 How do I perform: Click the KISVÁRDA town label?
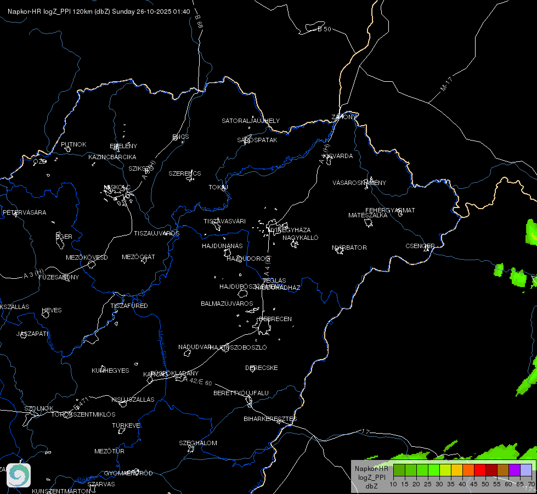click(338, 156)
